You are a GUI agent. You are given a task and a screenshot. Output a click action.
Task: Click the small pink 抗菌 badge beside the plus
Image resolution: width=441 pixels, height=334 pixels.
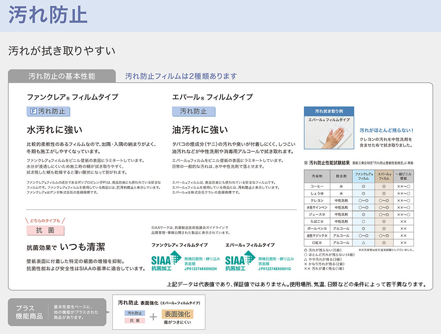click(135, 320)
